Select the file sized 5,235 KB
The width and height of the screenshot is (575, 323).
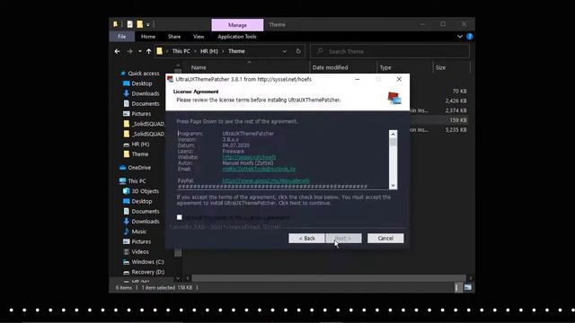(x=456, y=129)
